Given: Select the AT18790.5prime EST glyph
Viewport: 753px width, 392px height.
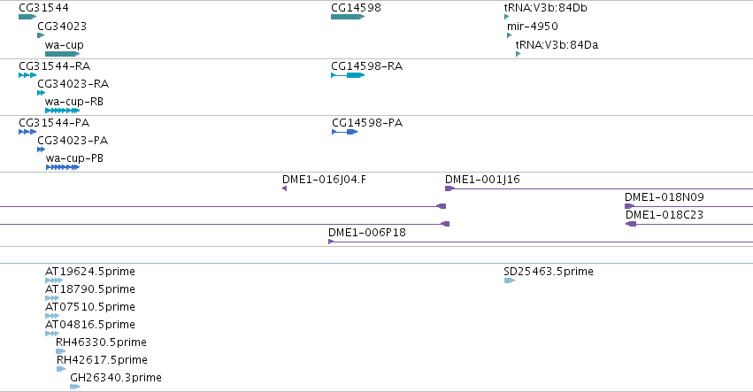Looking at the screenshot, I should pyautogui.click(x=52, y=298).
